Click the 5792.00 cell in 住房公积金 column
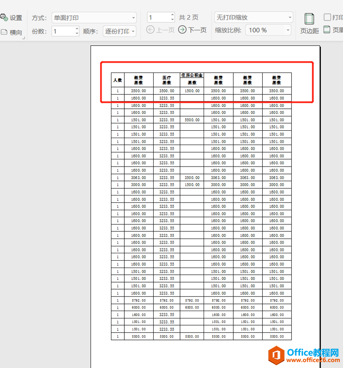Screen dimensions: 343x368 point(192,301)
